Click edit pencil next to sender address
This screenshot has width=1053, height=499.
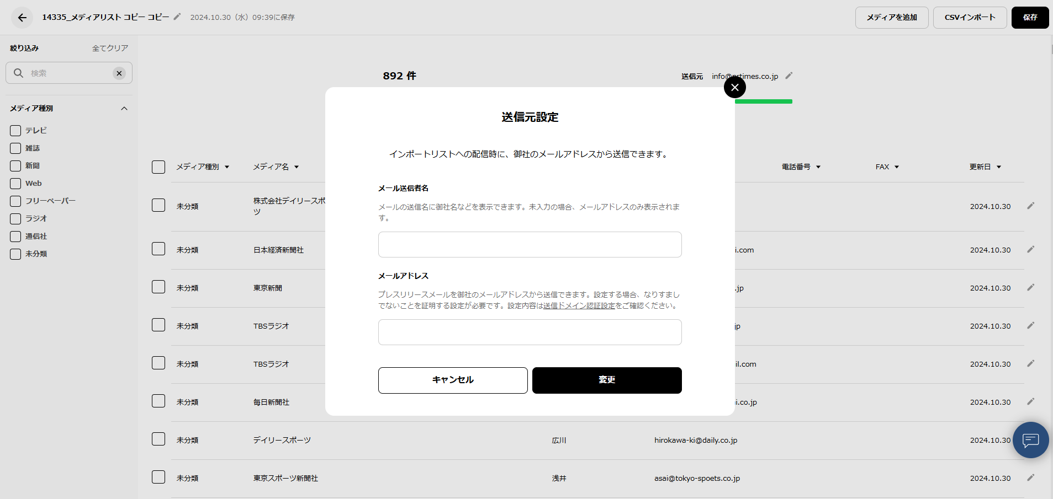[789, 76]
